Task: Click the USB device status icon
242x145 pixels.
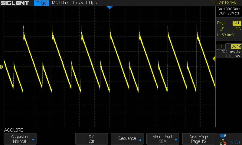Action: tap(223, 136)
